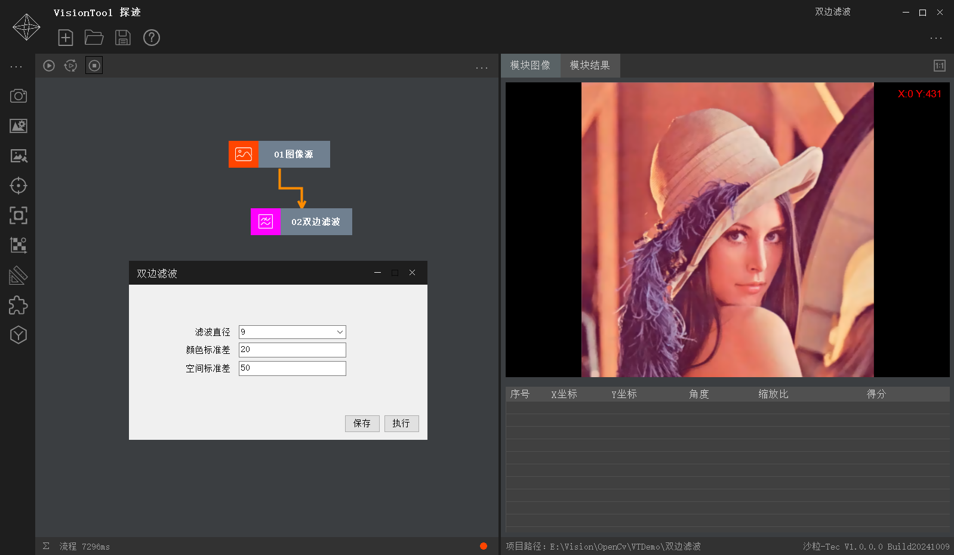
Task: Minimize the 双边滤波 dialog
Action: pos(377,273)
